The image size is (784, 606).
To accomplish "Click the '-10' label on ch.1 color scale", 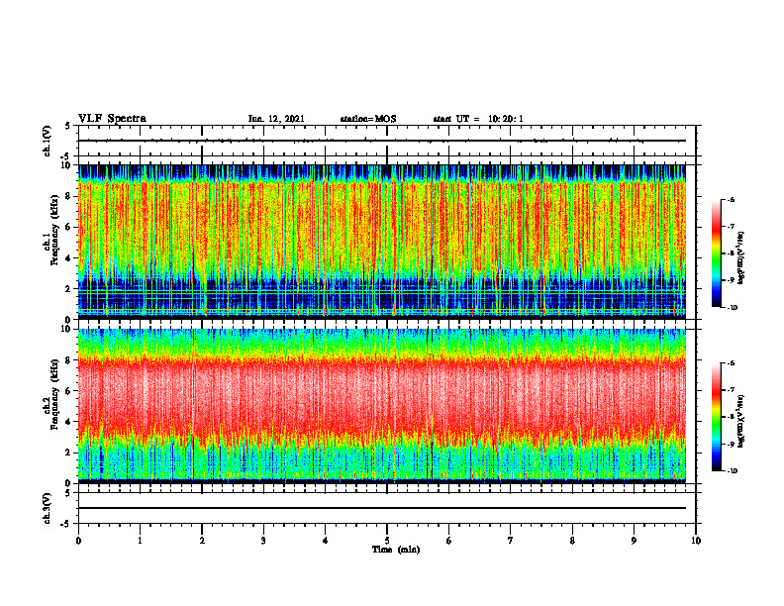I will coord(733,308).
